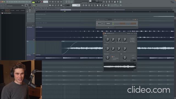
Task: Click the waveform preview in Granulizer
Action: 120,67
